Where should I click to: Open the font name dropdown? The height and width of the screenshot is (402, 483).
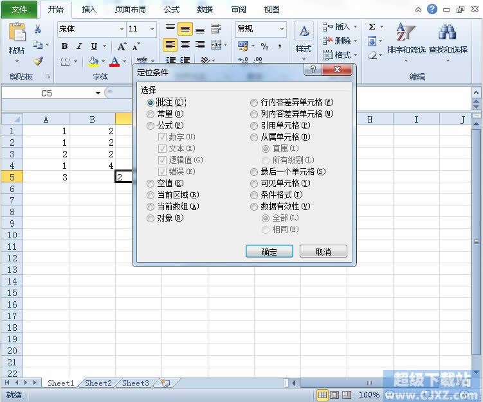point(122,30)
